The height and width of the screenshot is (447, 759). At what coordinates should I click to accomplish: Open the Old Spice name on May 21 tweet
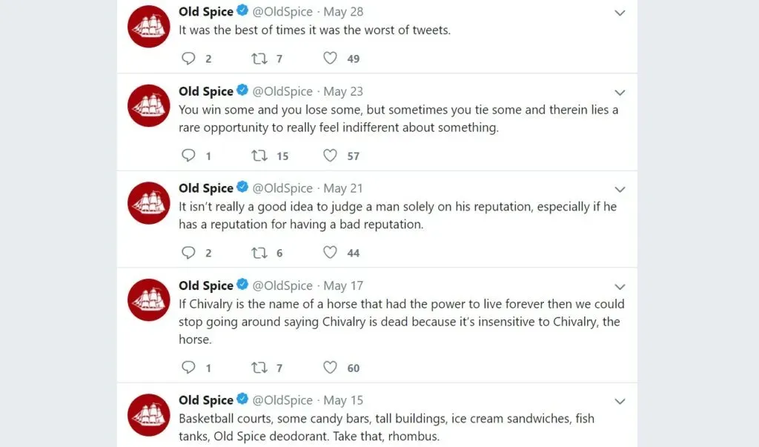pyautogui.click(x=206, y=188)
